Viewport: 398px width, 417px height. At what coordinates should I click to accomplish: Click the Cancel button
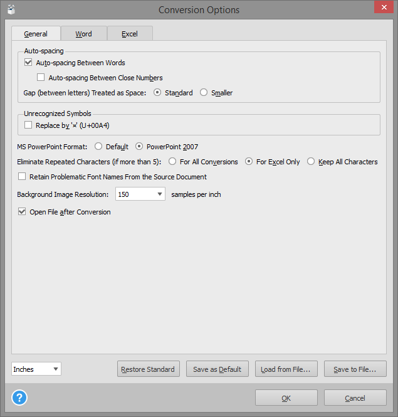355,398
